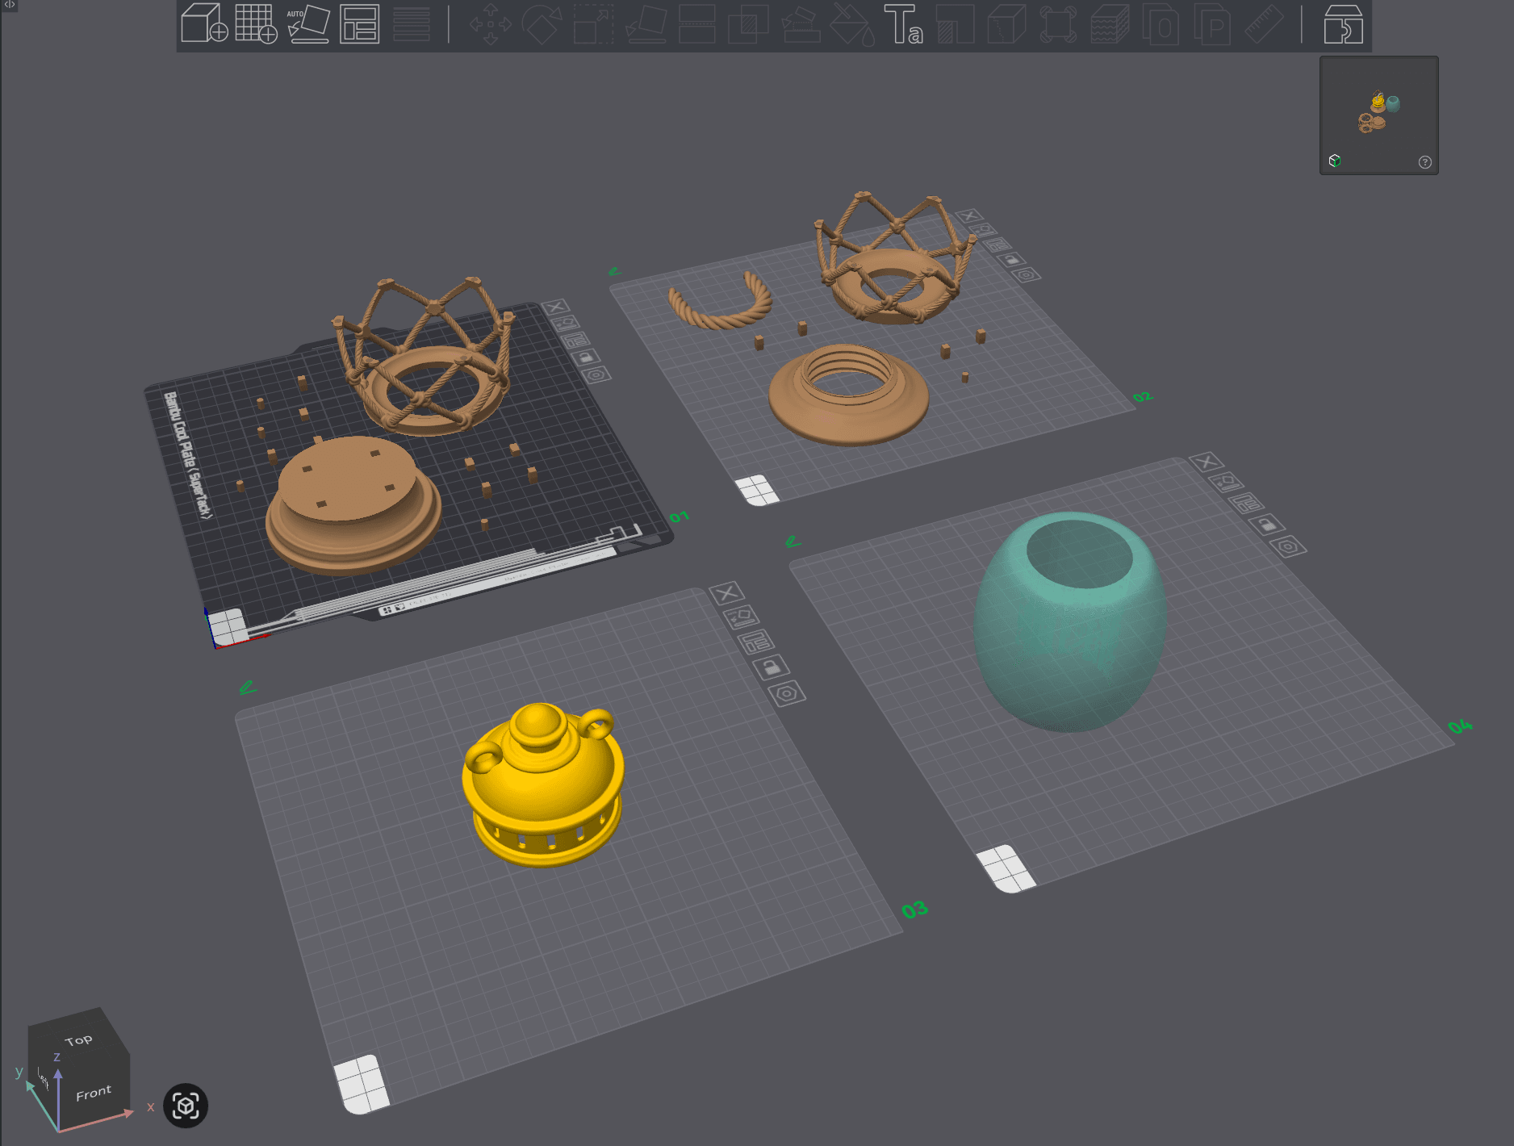Click the green plate number 04 label
This screenshot has width=1514, height=1146.
1460,726
